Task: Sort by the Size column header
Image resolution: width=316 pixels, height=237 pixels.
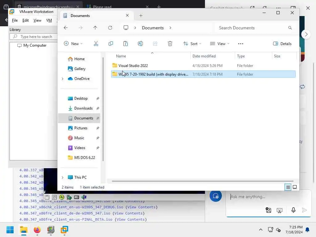Action: [277, 56]
